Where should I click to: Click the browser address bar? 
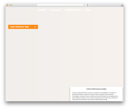point(61,5)
